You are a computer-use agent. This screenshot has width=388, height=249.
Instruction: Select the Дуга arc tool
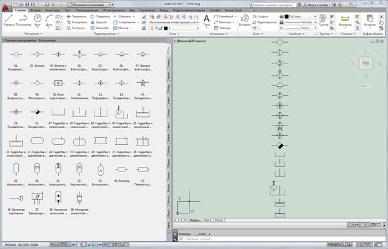48,20
